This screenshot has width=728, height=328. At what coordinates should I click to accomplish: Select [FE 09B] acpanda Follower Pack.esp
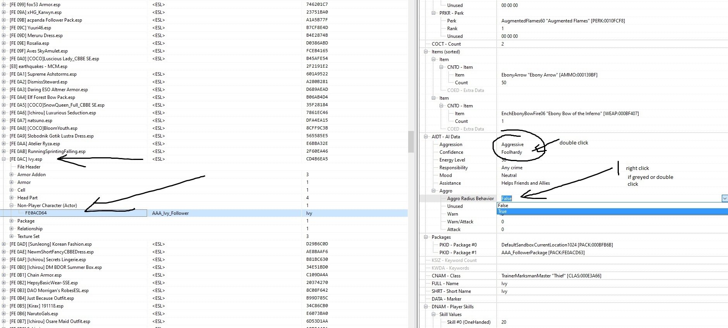pos(46,20)
